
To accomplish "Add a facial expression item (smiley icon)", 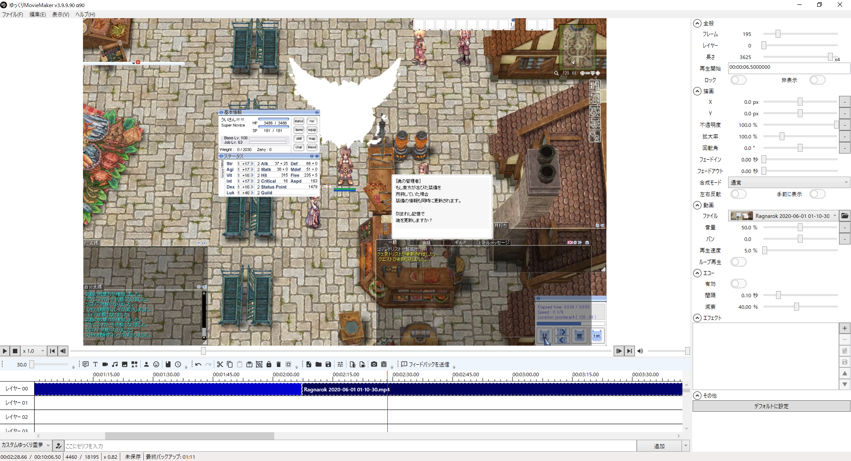I will coord(156,364).
